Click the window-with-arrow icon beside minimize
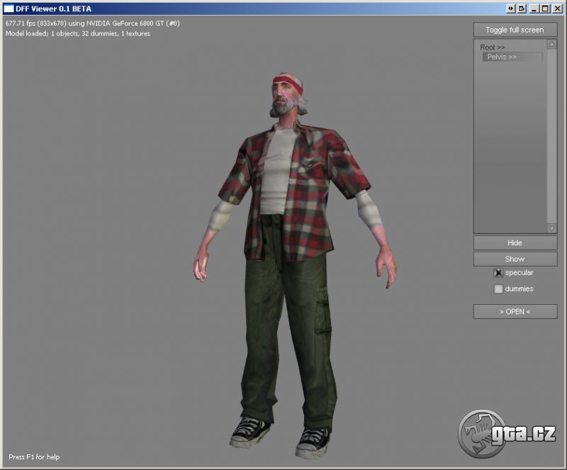 click(522, 9)
